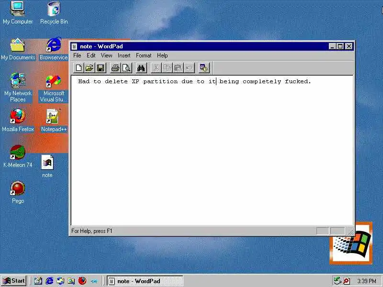Select Notepad++ desktop shortcut
The image size is (383, 287).
54,121
